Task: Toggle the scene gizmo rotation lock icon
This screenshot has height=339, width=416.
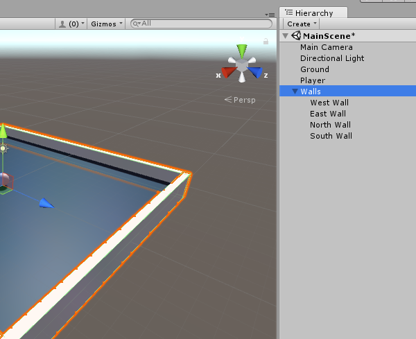Action: point(266,41)
